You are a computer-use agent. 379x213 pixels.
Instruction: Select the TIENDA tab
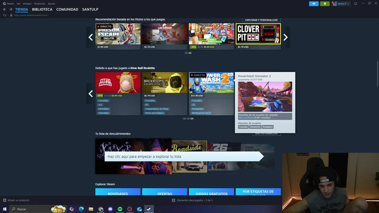click(22, 9)
